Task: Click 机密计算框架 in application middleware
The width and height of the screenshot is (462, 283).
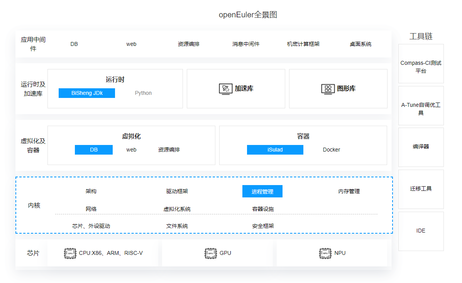Action: [x=303, y=44]
